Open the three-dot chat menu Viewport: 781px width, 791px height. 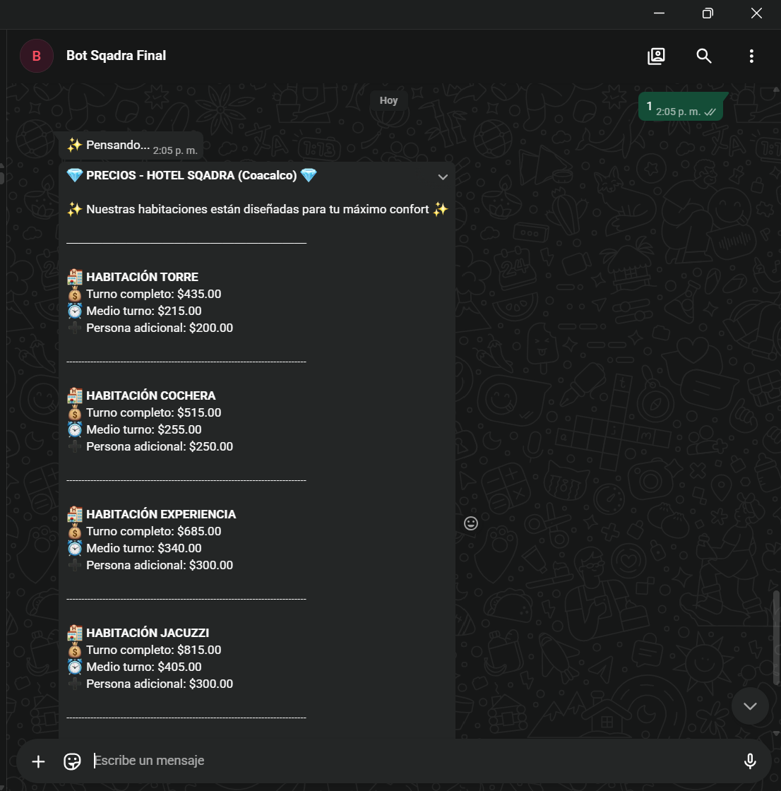tap(751, 56)
